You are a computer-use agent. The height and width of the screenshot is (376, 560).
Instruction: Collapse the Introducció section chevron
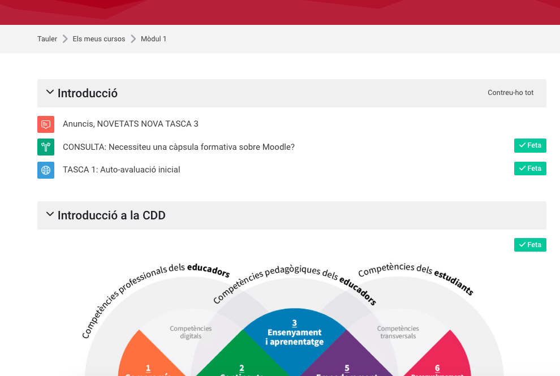[x=50, y=92]
